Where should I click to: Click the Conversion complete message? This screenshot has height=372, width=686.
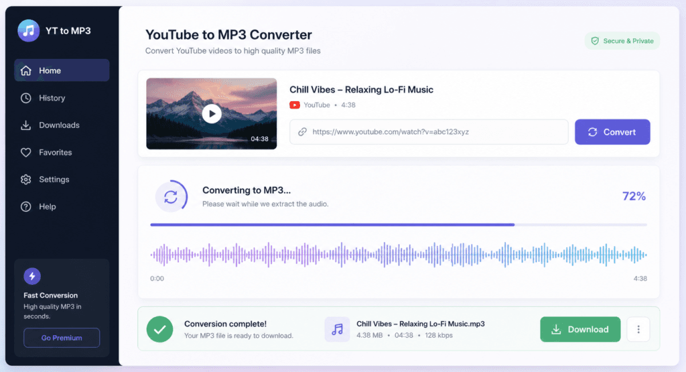coord(225,324)
